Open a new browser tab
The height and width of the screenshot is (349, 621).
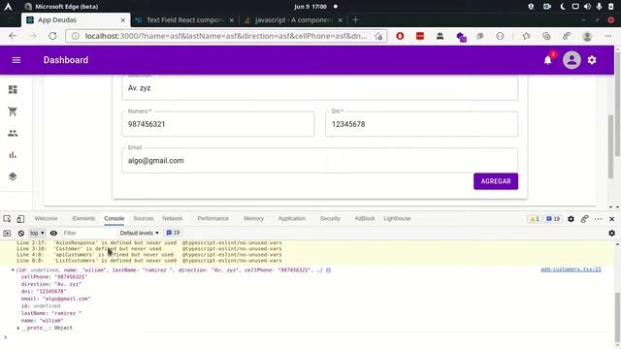356,19
